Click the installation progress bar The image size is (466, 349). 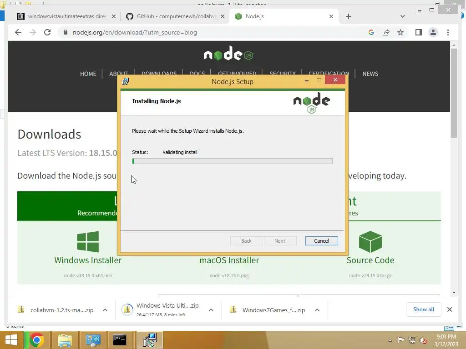[232, 161]
